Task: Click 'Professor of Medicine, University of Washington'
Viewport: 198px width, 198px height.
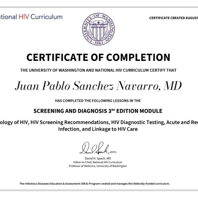Action: click(98, 166)
